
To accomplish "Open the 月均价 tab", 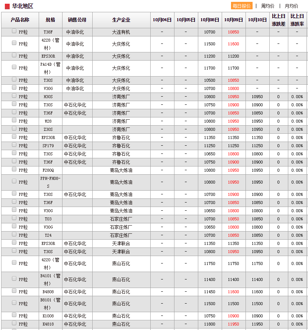I will (x=291, y=6).
